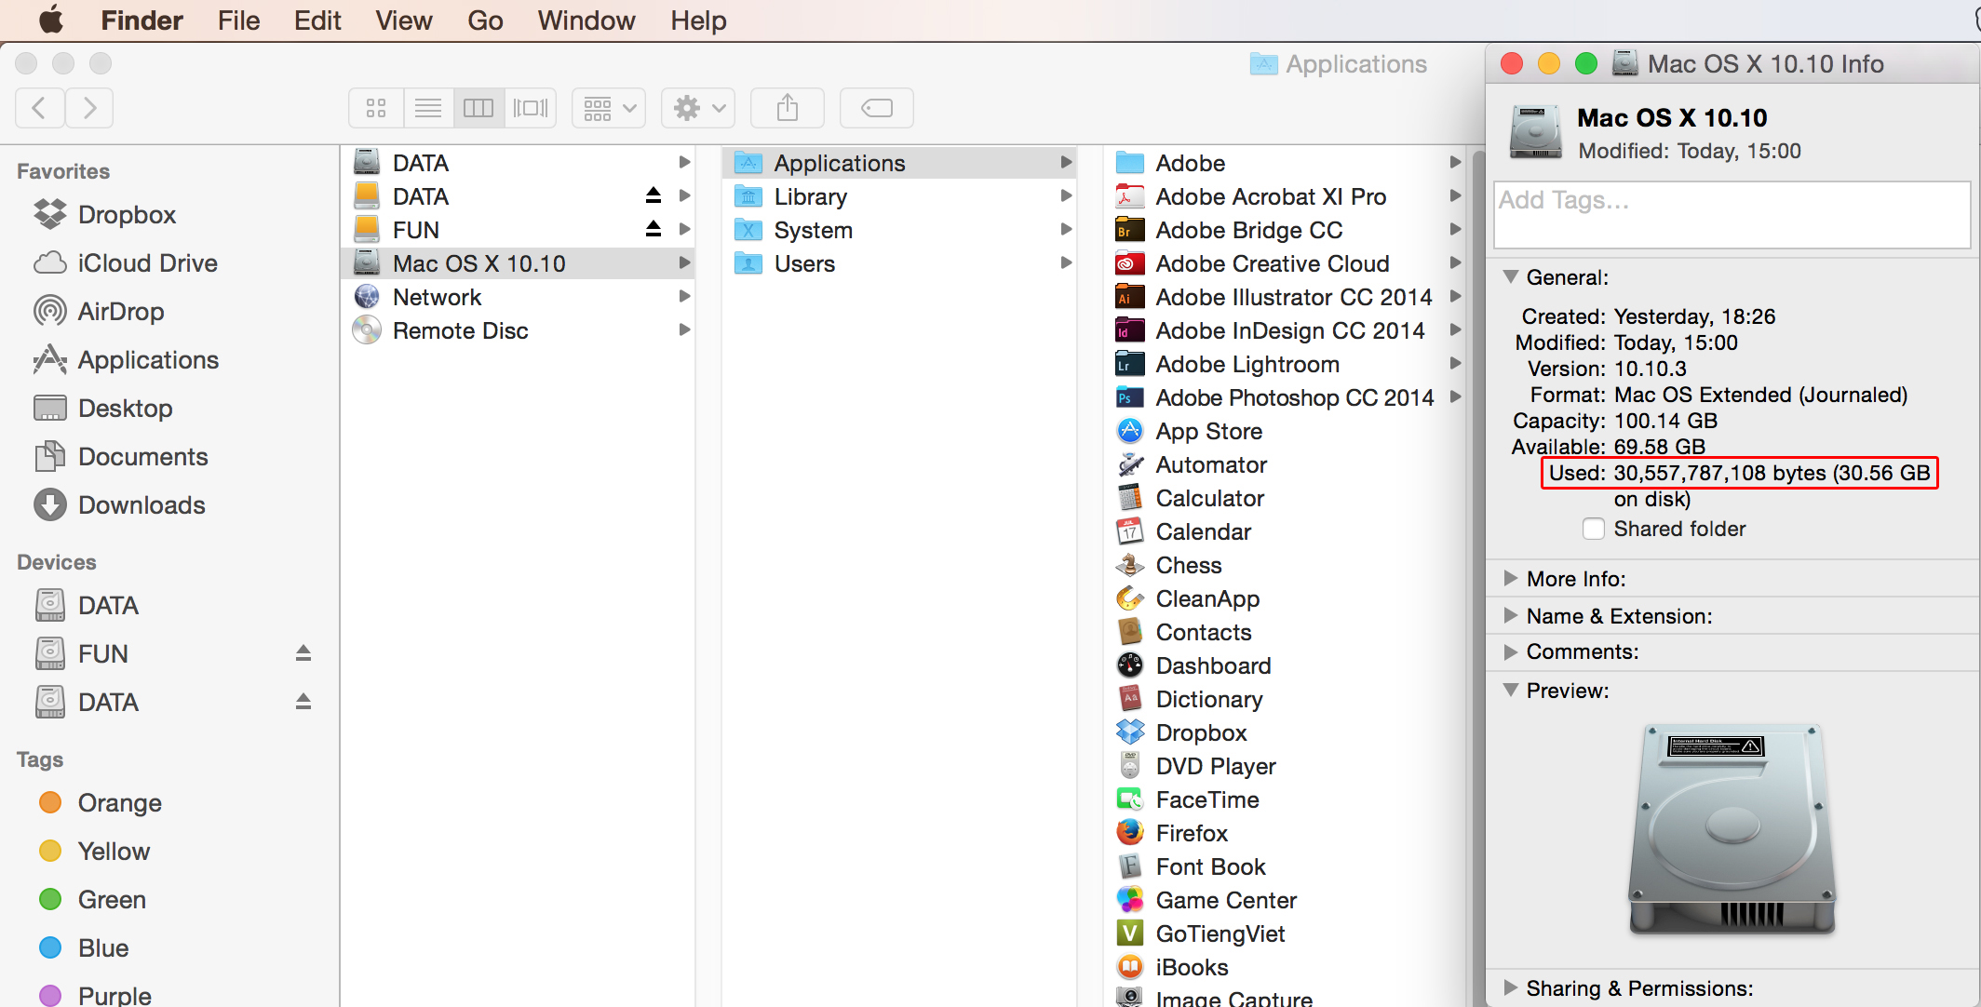Viewport: 1981px width, 1007px height.
Task: Open the Action gear dropdown
Action: click(x=698, y=108)
